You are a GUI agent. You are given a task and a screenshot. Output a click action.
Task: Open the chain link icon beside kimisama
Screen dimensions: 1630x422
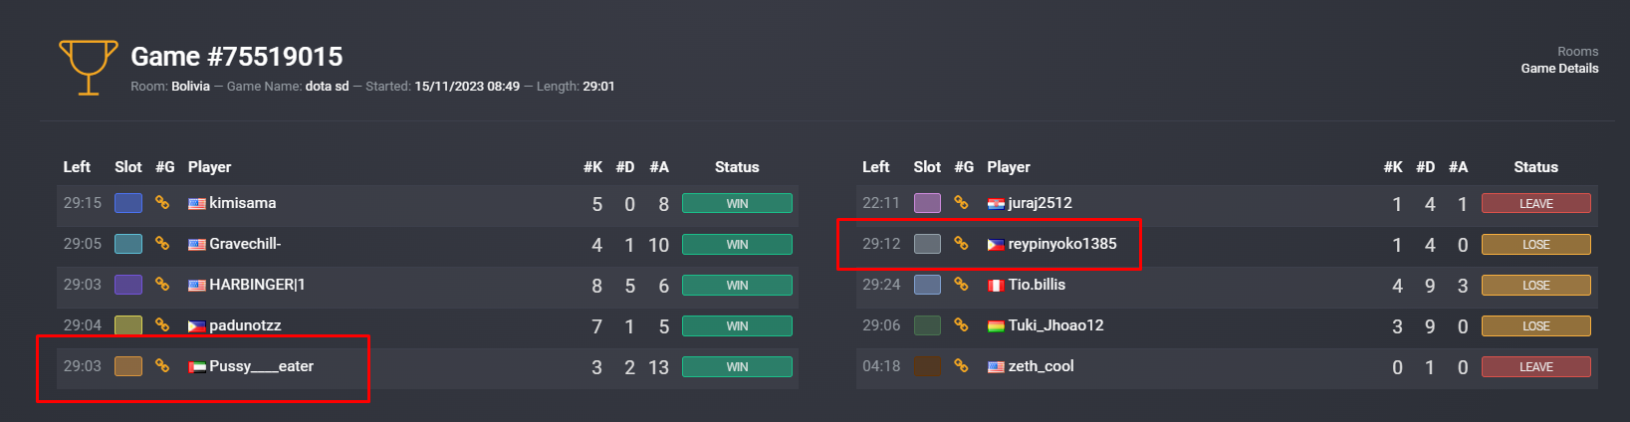[x=162, y=203]
